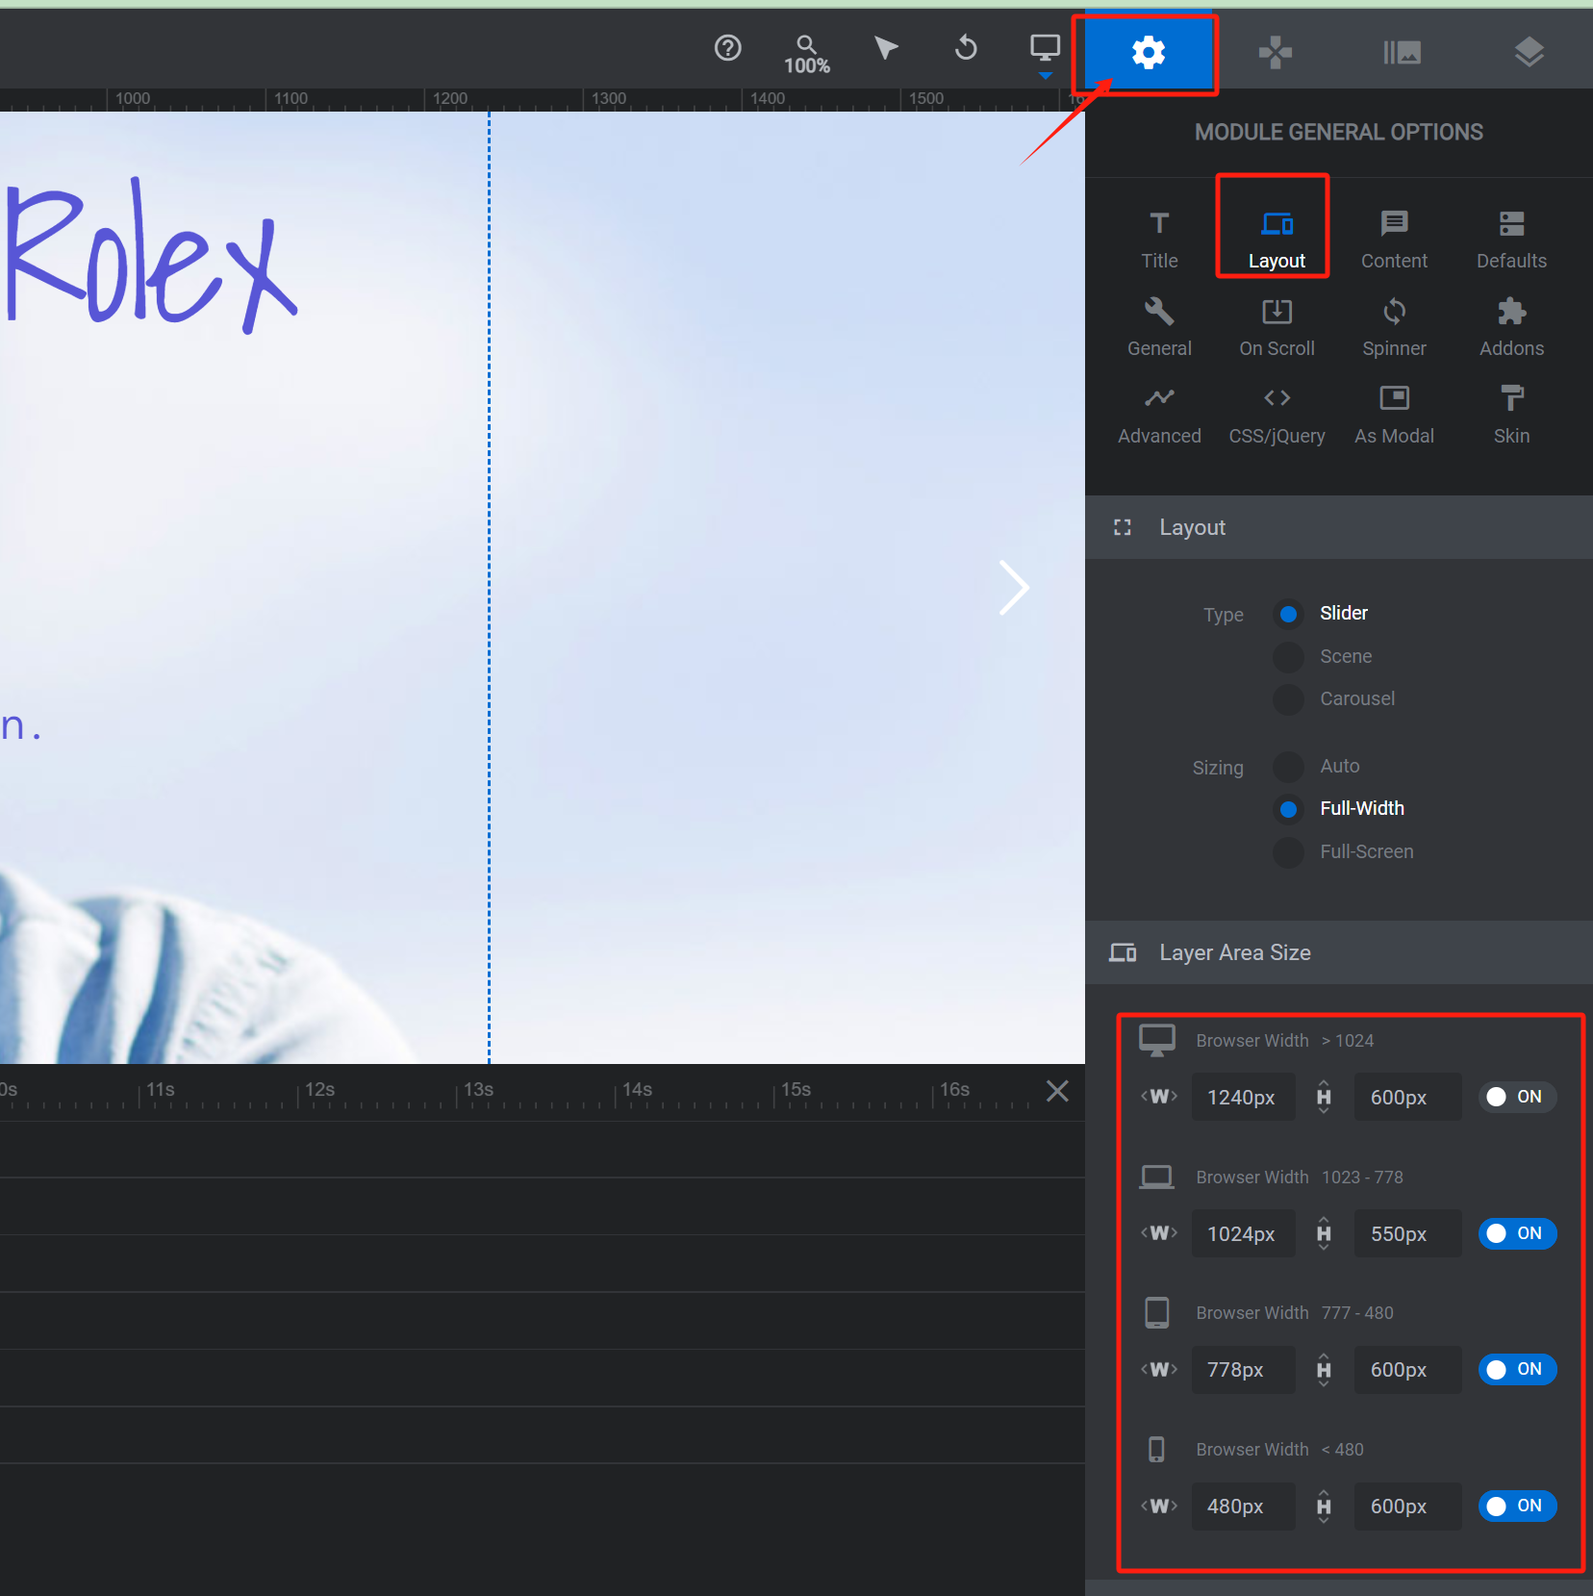Choose Full-Screen sizing option
The height and width of the screenshot is (1596, 1593).
[1288, 851]
